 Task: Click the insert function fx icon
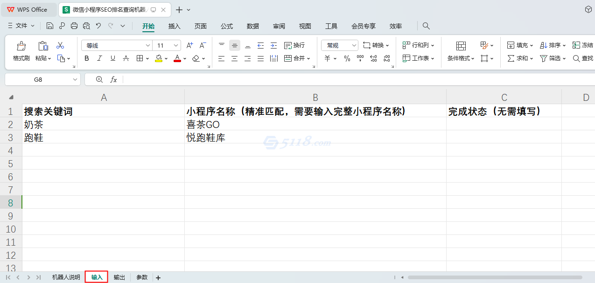113,79
